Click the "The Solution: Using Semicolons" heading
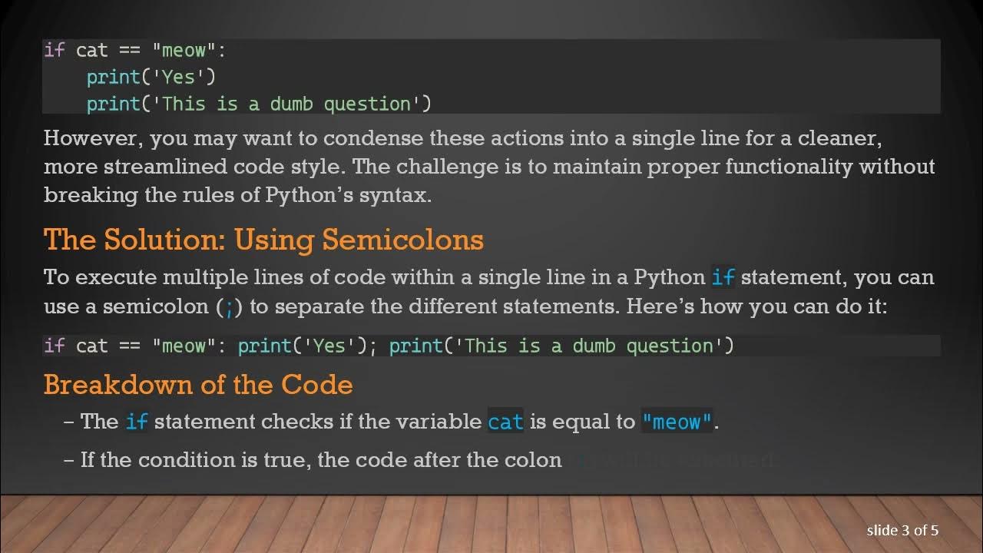This screenshot has width=983, height=553. 263,240
